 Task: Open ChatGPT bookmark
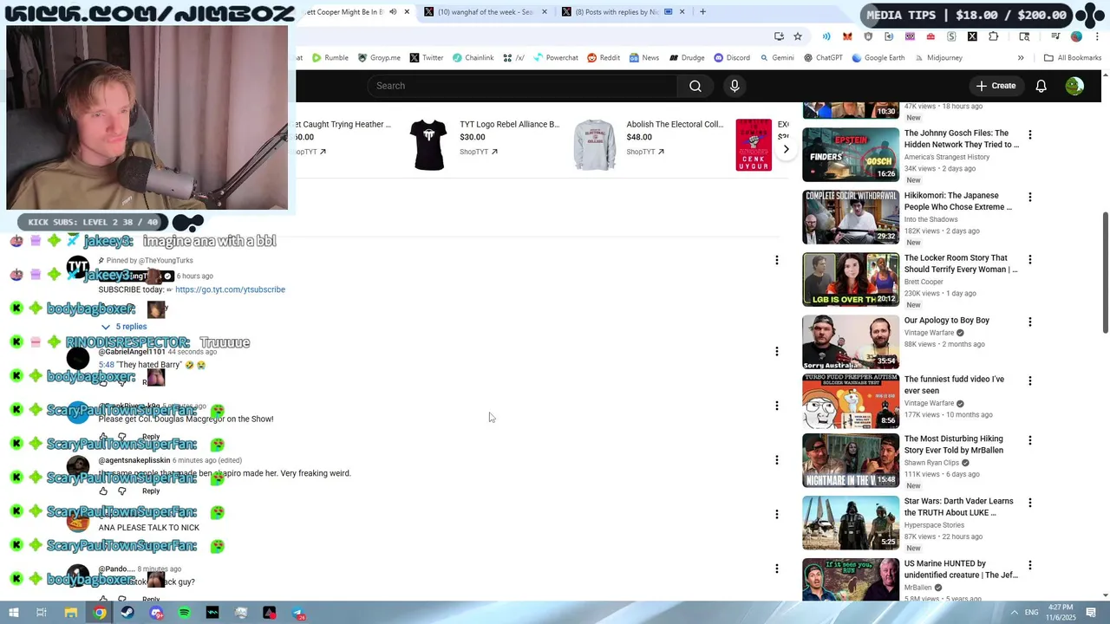point(823,58)
